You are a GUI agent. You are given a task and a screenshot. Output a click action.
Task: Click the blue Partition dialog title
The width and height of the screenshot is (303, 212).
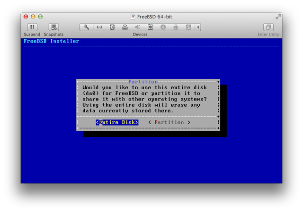point(143,82)
